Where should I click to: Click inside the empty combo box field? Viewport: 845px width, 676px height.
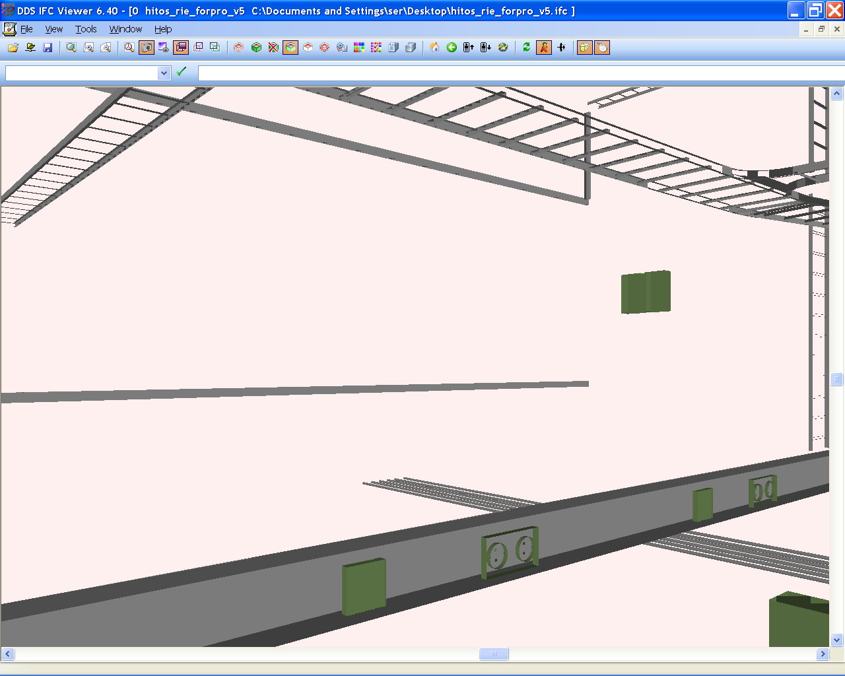point(82,73)
